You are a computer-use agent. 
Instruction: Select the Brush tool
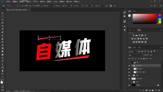click(x=3, y=35)
